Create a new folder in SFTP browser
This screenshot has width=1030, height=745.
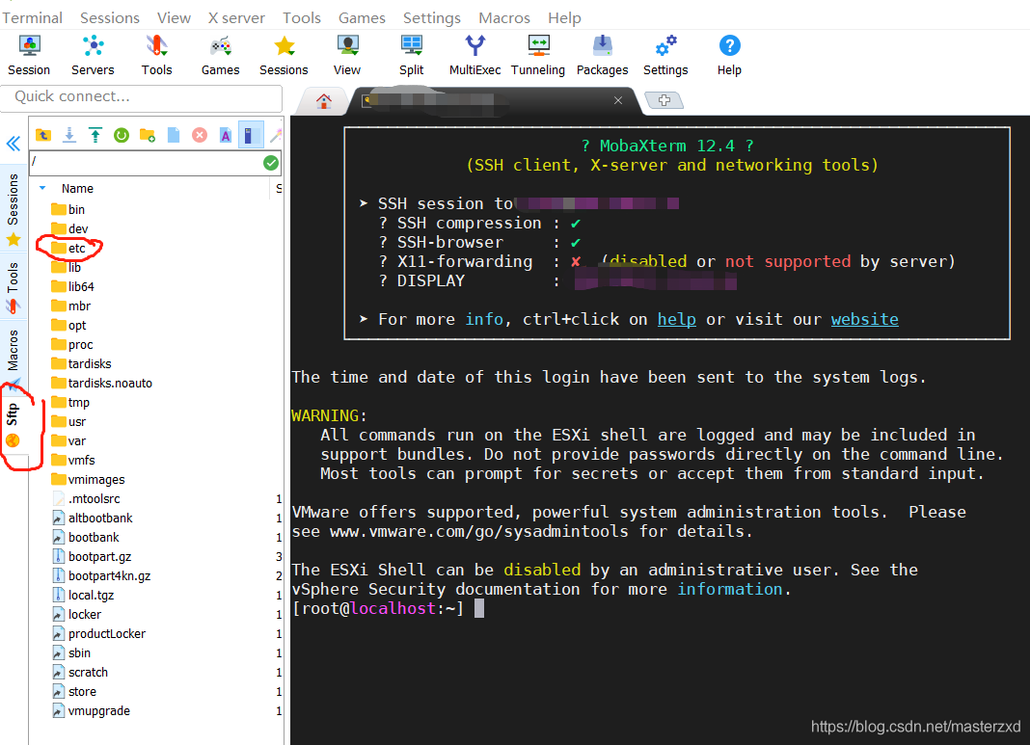(x=148, y=135)
